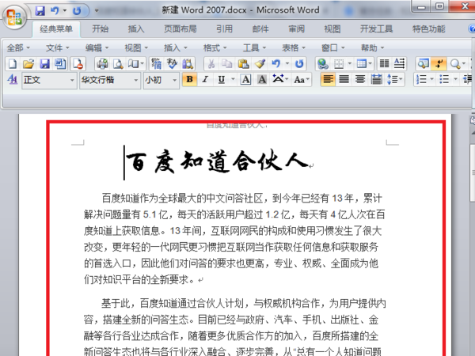This screenshot has height=356, width=475.
Task: Redo via Quick Access Toolbar
Action: pyautogui.click(x=77, y=11)
